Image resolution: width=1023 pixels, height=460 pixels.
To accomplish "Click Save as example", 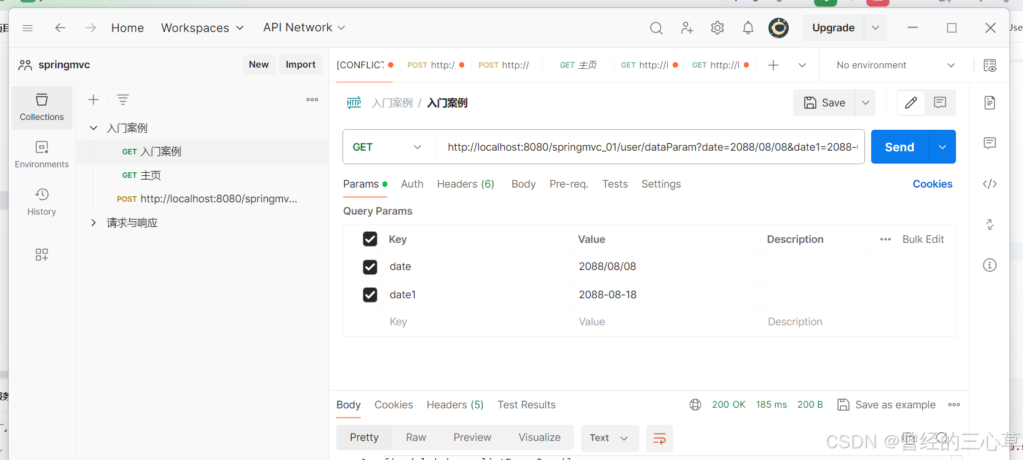I will click(887, 405).
